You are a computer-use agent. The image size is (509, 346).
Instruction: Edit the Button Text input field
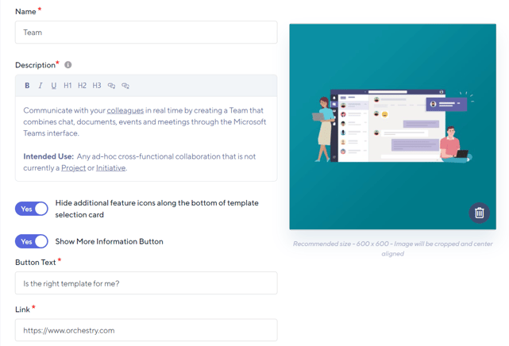146,283
